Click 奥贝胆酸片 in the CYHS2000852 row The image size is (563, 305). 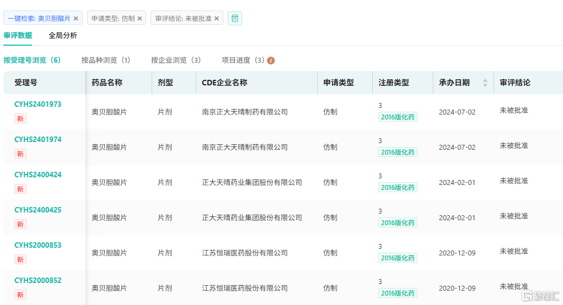109,288
